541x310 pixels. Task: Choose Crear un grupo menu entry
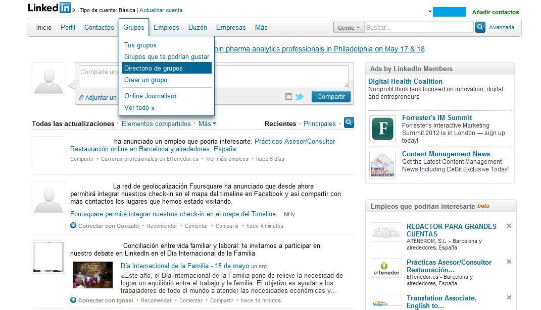coord(145,80)
